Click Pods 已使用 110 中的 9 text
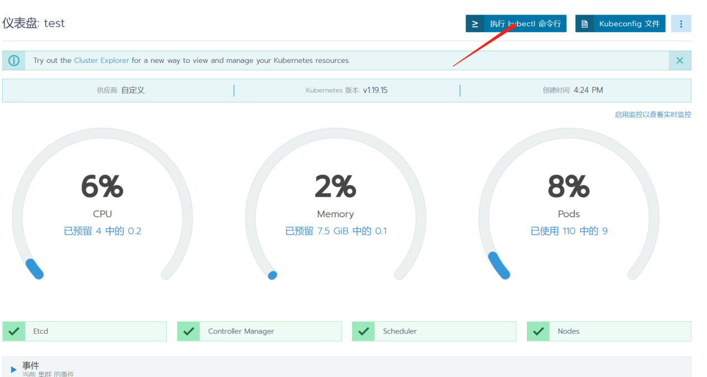This screenshot has height=377, width=707. pyautogui.click(x=569, y=231)
